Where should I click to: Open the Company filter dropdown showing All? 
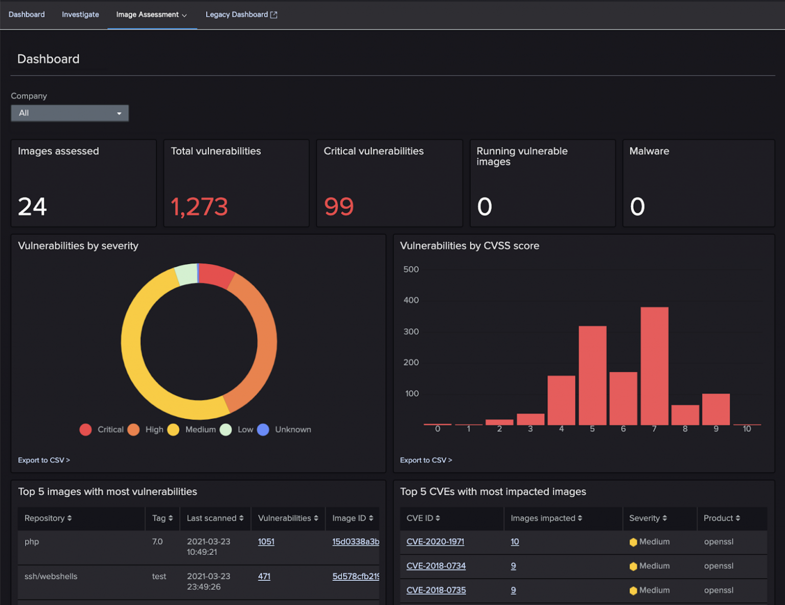pyautogui.click(x=70, y=113)
